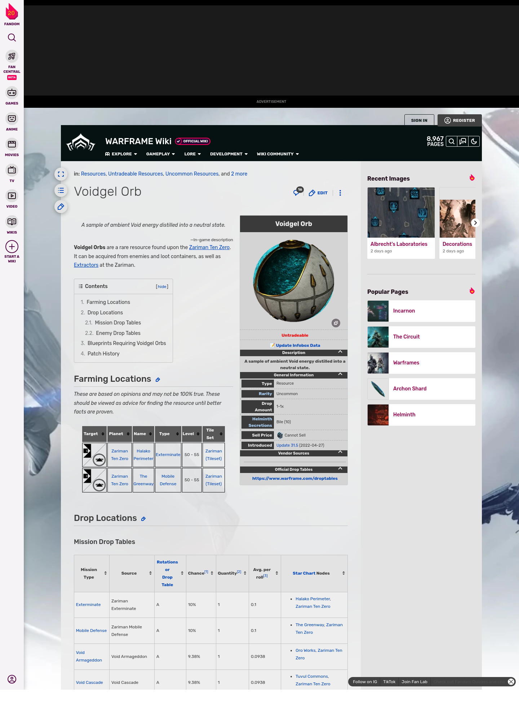Open the Movies clapperboard icon
The height and width of the screenshot is (721, 519).
click(x=12, y=144)
